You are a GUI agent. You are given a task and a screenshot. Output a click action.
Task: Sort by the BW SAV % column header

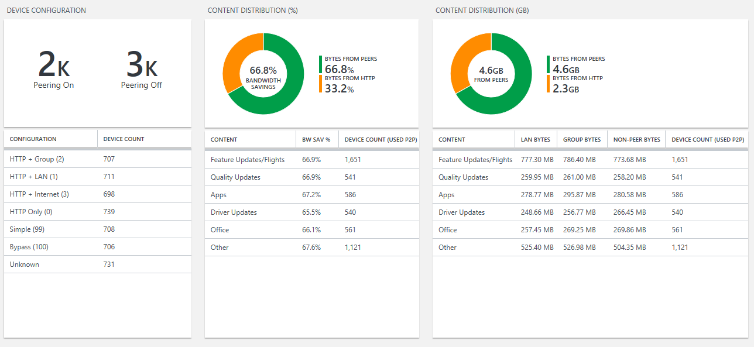[316, 139]
